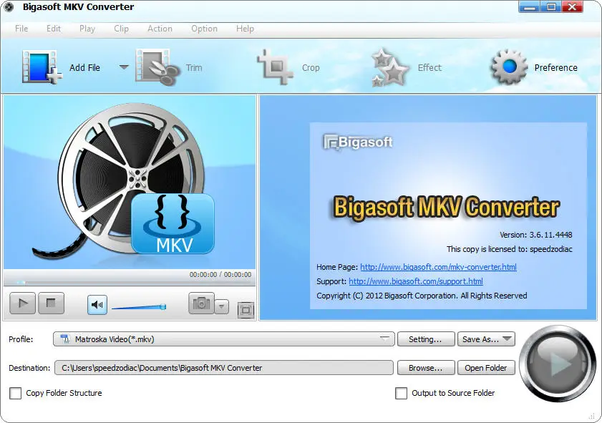Click the Bigasoft logo in about panel
Image resolution: width=602 pixels, height=423 pixels.
[x=358, y=142]
